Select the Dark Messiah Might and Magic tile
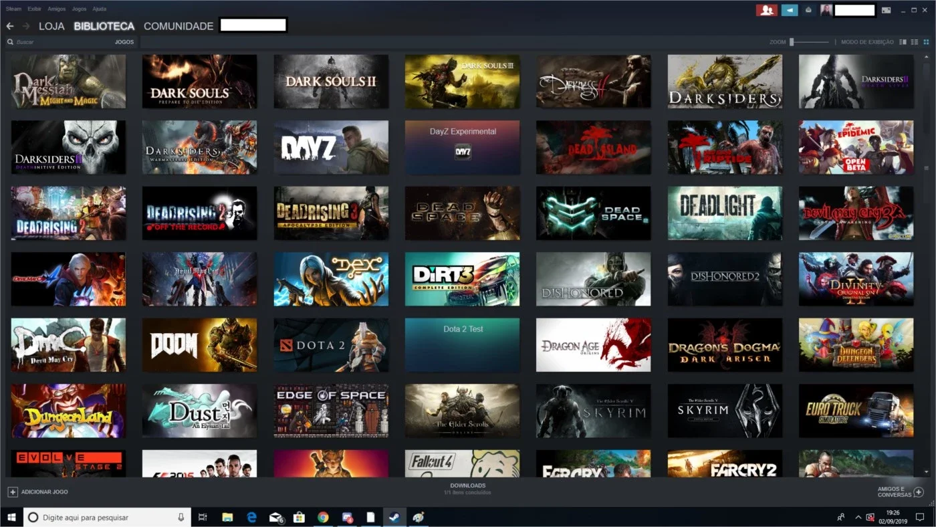 (68, 81)
